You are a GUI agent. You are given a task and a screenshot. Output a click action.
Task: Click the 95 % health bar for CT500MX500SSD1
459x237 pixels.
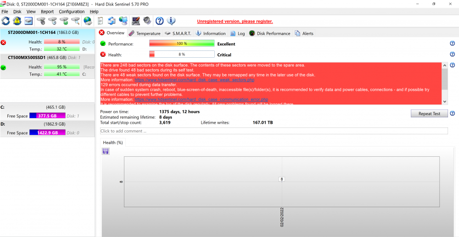(62, 67)
